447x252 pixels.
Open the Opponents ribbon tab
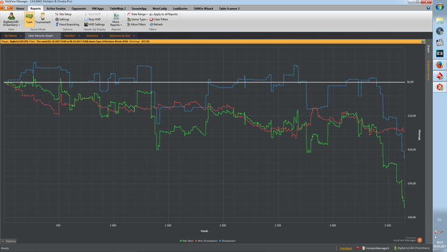tap(79, 8)
